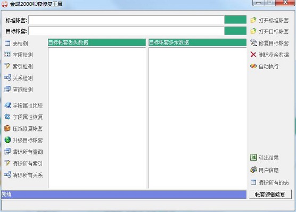
Task: Click the 升级目标帐套 globe icon
Action: click(7, 140)
